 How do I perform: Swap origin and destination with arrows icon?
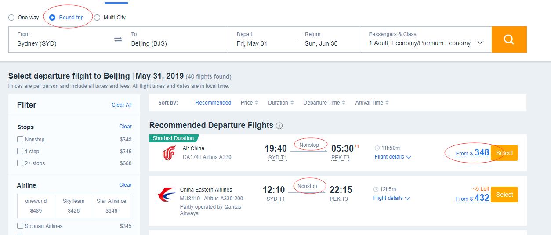pos(118,40)
